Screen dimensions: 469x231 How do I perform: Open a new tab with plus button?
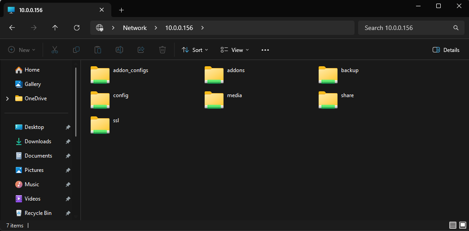121,10
